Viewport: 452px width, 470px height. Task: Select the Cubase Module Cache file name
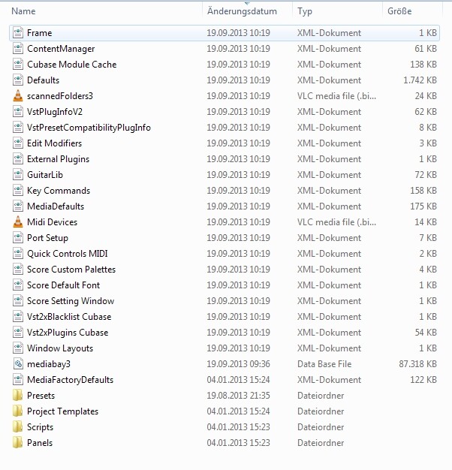coord(71,64)
